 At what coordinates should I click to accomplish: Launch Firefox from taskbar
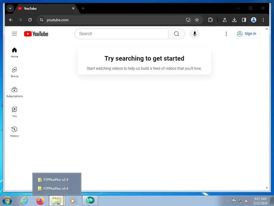pyautogui.click(x=40, y=201)
